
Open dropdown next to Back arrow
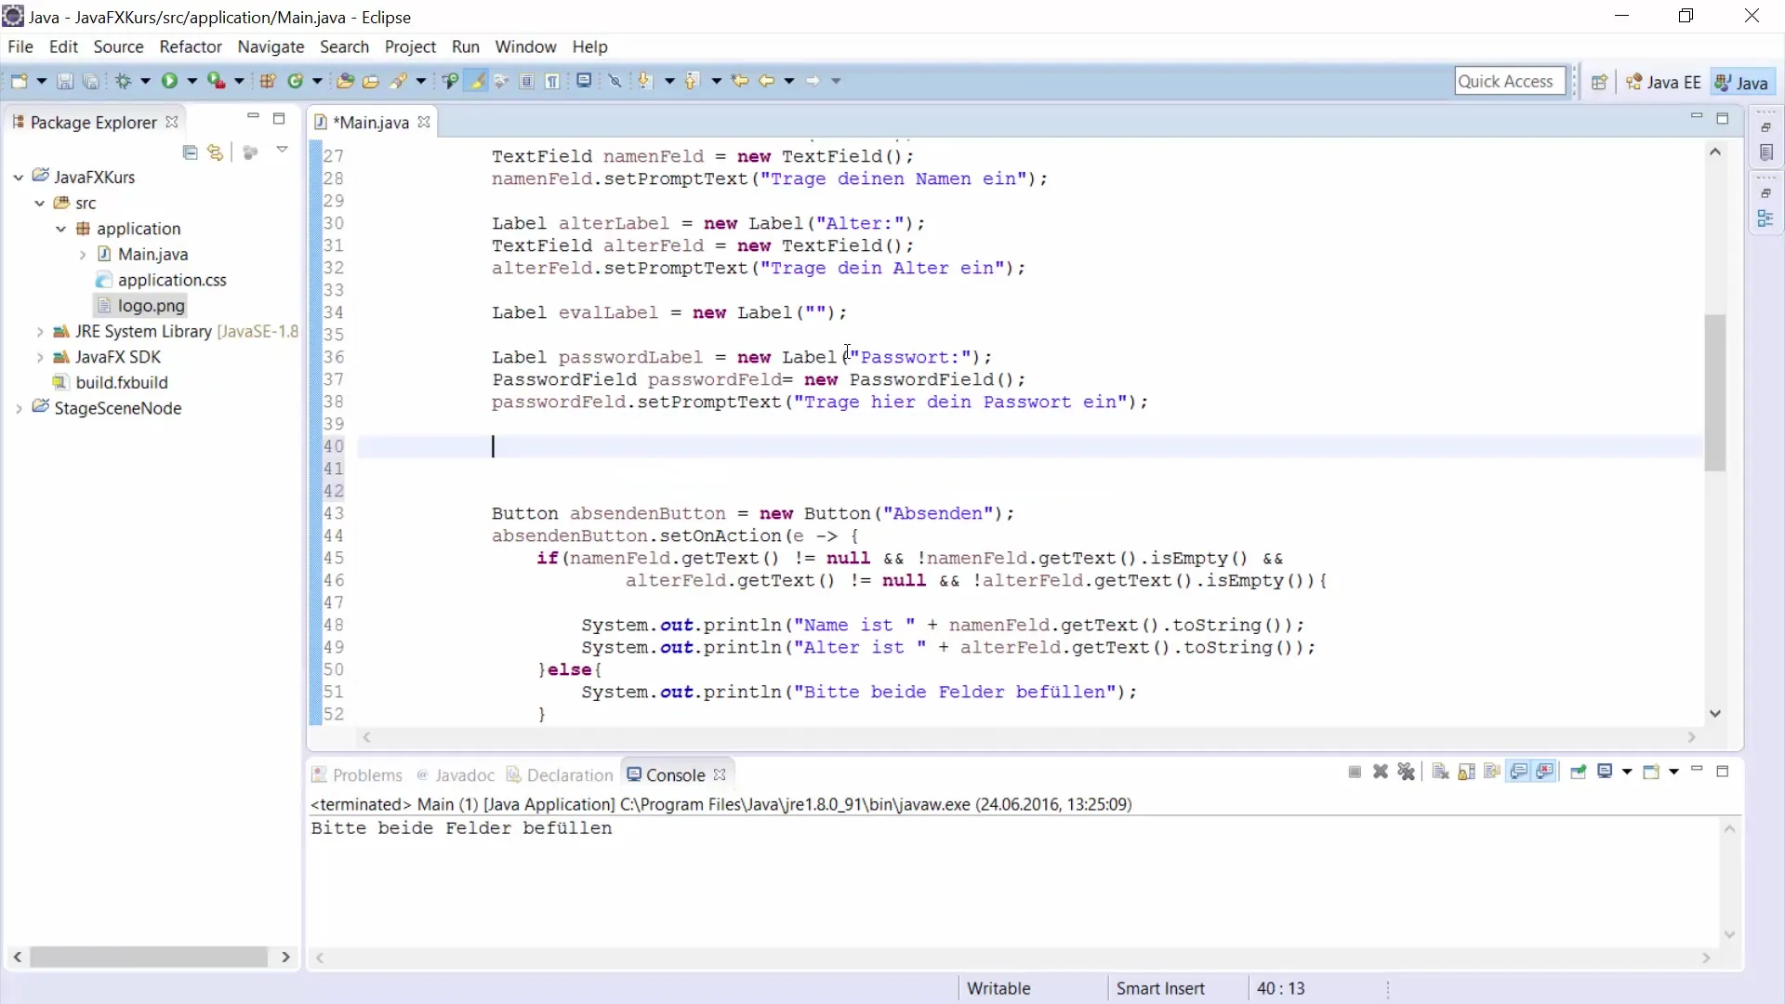point(789,81)
